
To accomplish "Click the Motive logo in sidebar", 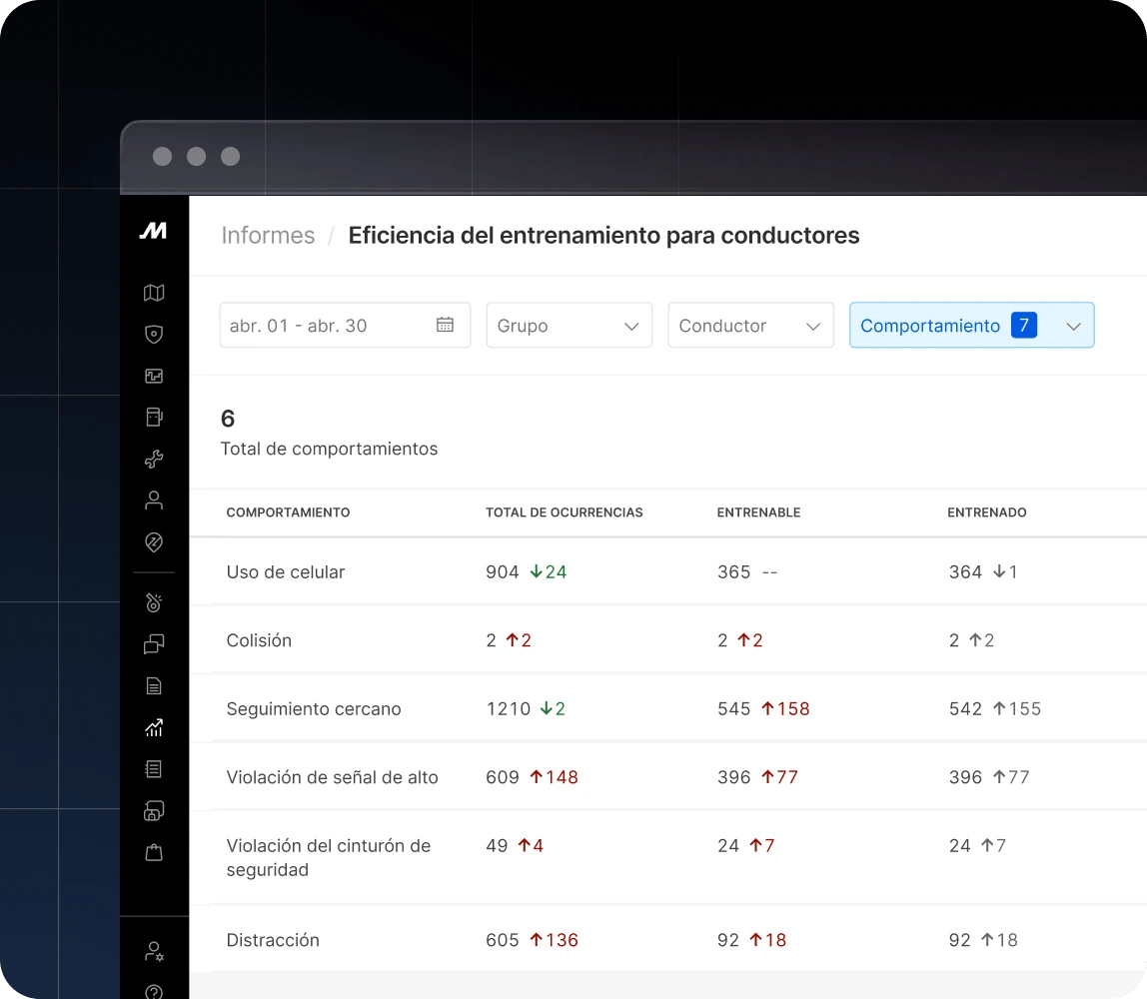I will [153, 231].
